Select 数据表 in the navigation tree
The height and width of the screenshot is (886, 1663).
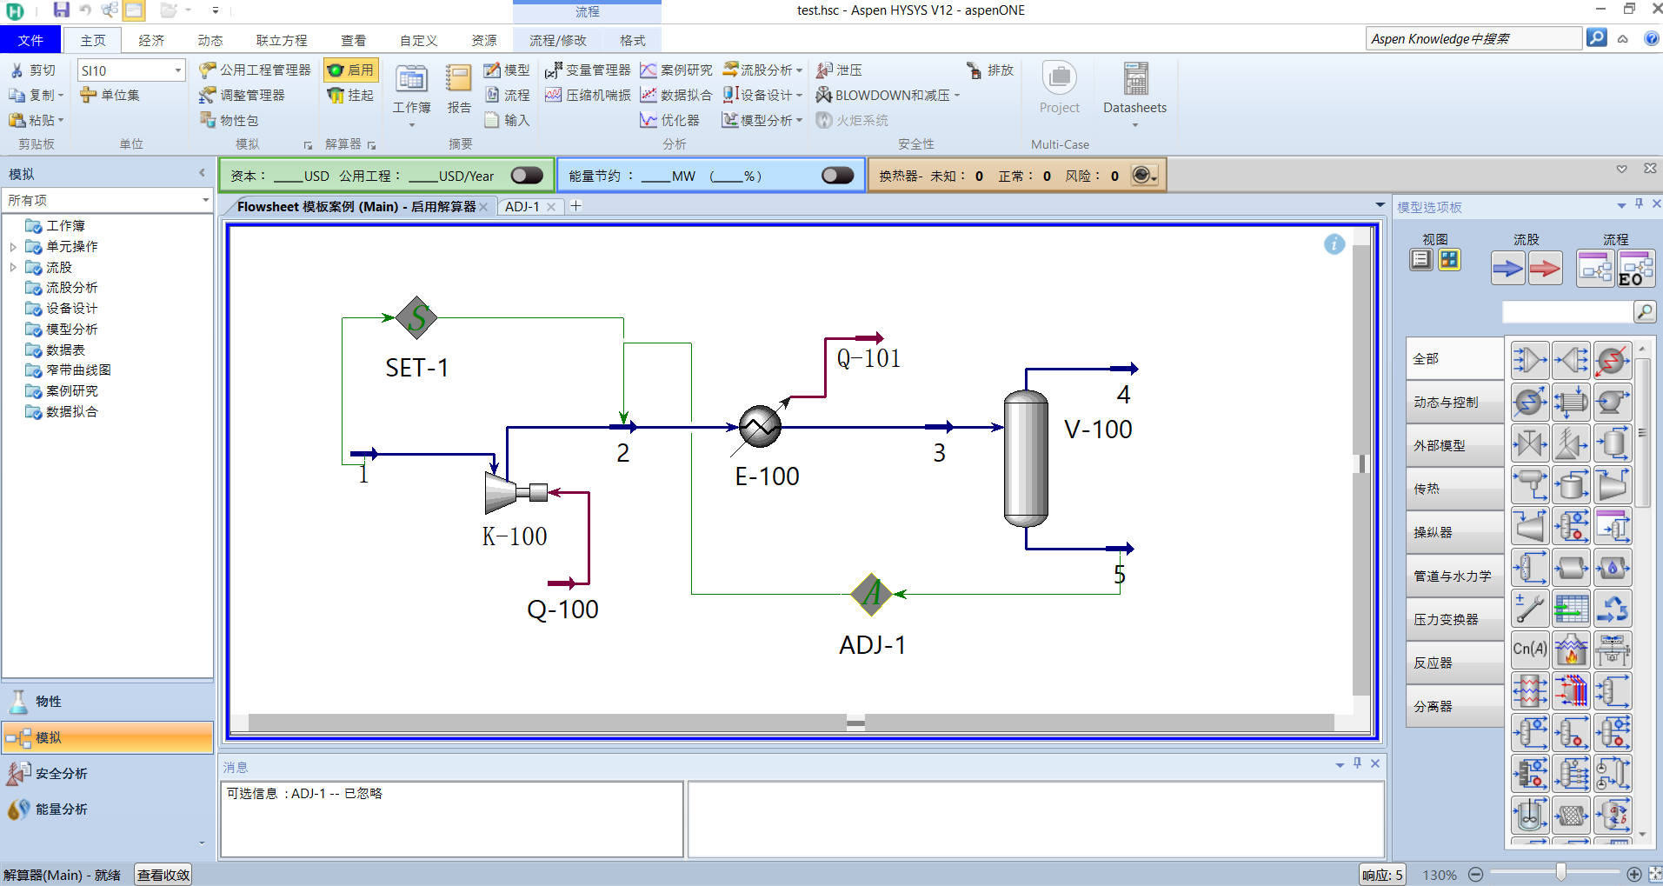pyautogui.click(x=65, y=350)
